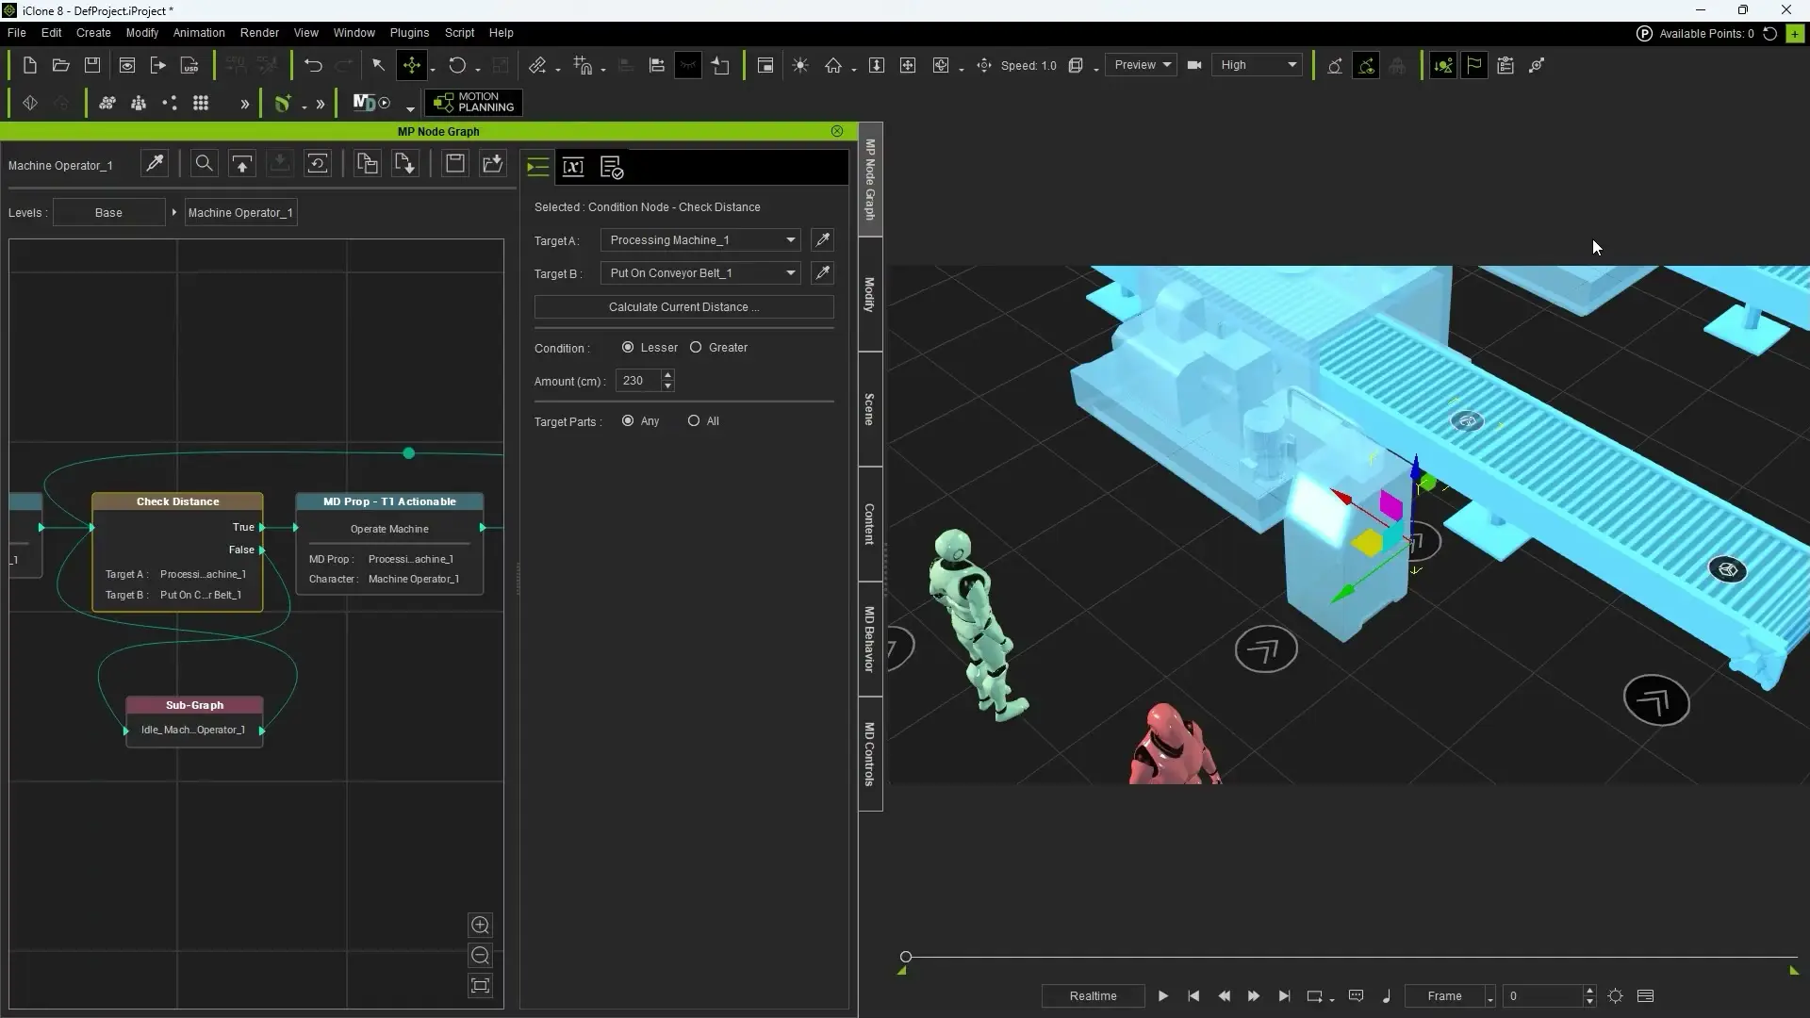The width and height of the screenshot is (1810, 1018).
Task: Click the fit to view icon
Action: (480, 986)
